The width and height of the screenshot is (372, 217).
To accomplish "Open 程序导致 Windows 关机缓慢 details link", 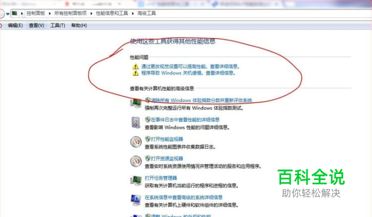I will tap(188, 73).
